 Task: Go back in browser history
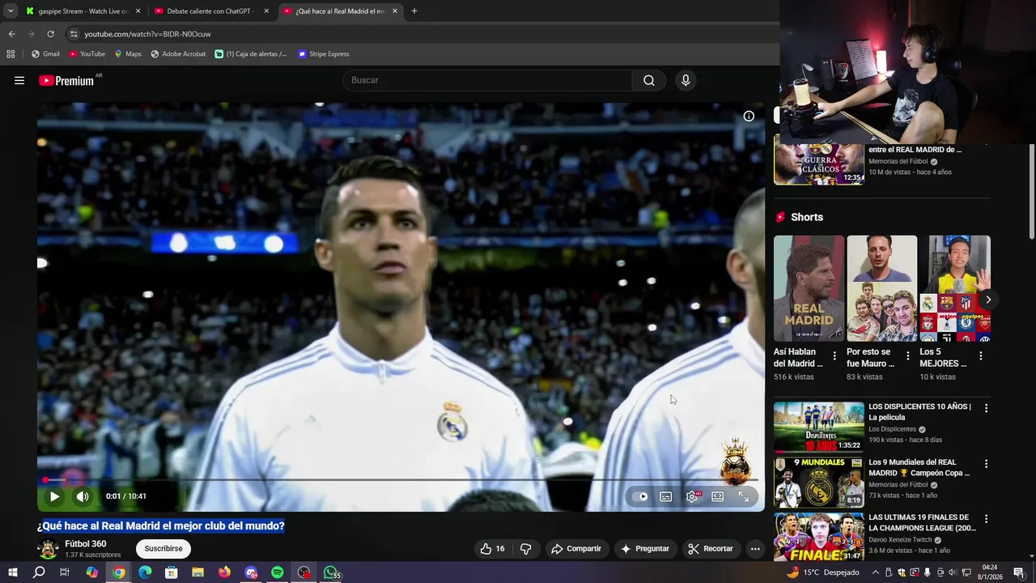pos(11,34)
